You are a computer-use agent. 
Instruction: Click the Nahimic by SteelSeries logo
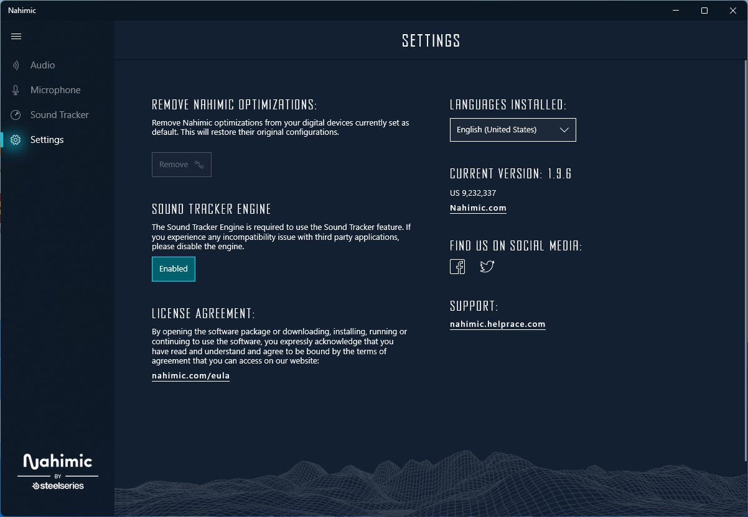[57, 472]
